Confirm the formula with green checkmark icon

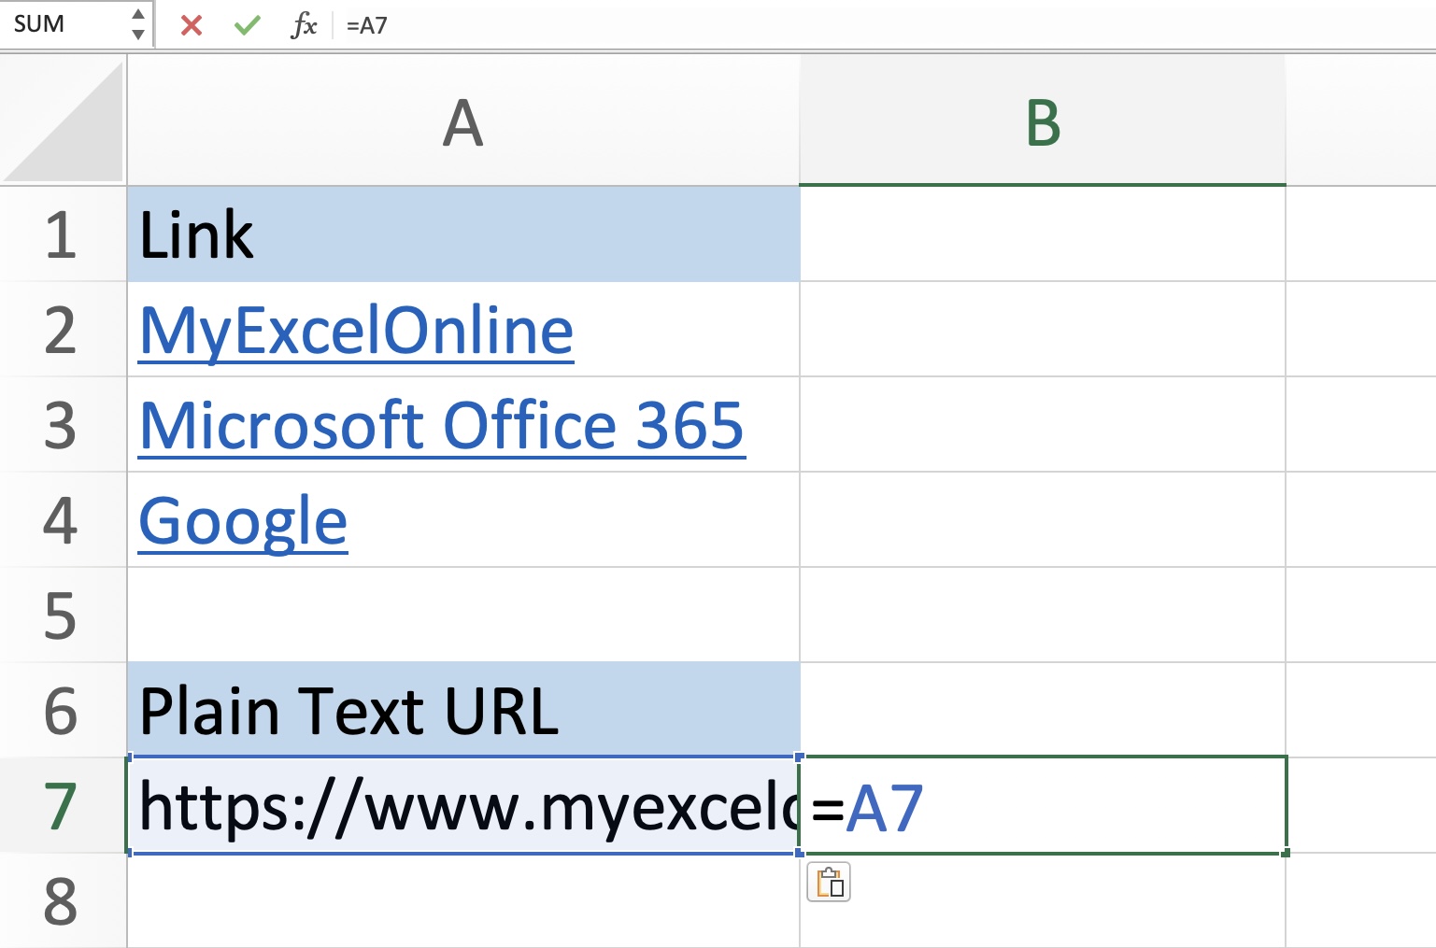click(x=246, y=25)
